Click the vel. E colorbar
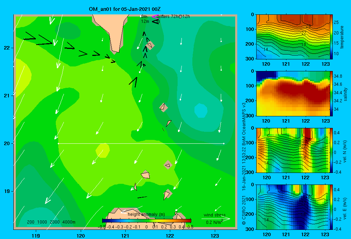Viewport: 351px width, 239px height. point(331,207)
